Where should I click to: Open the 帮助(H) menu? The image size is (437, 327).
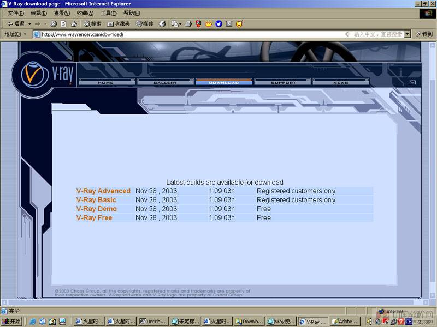[x=132, y=13]
